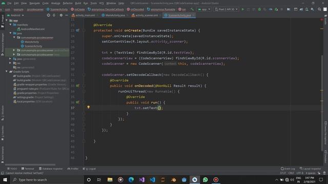Open Task View on the taskbar
The image size is (328, 184).
(99, 179)
